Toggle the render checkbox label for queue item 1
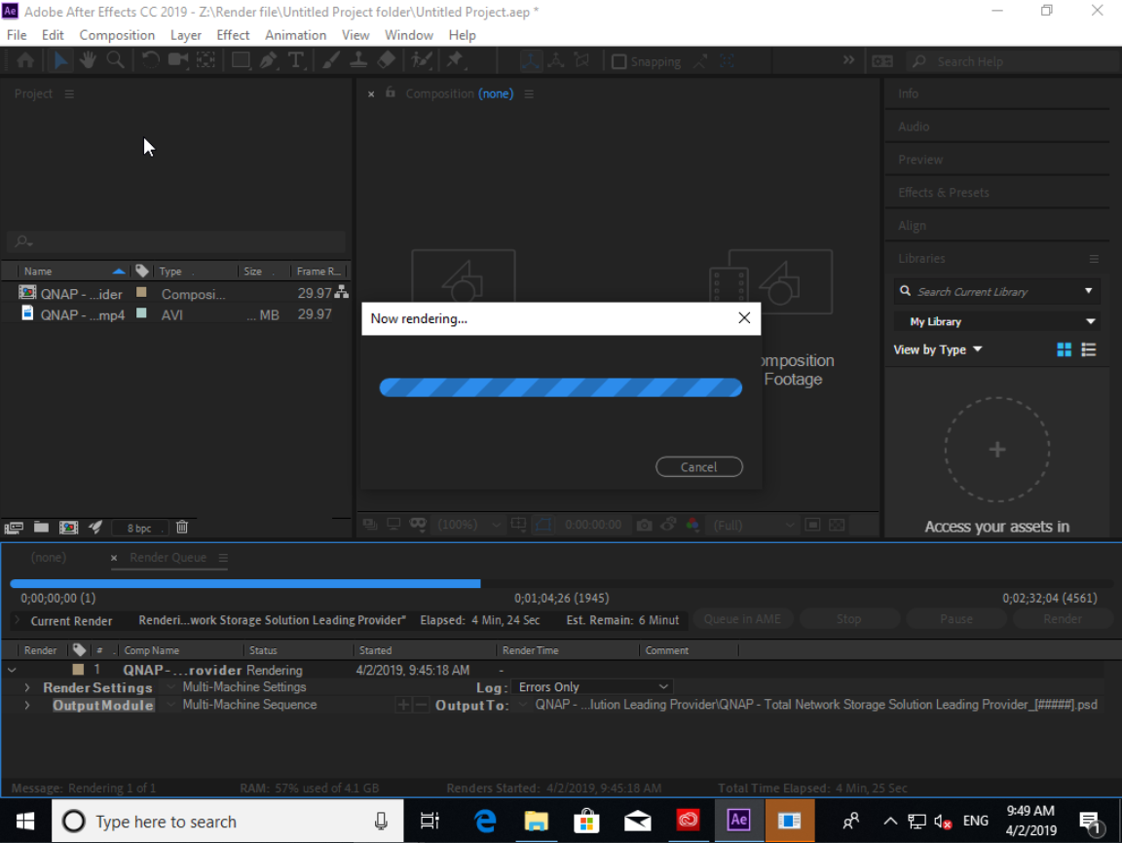 78,670
